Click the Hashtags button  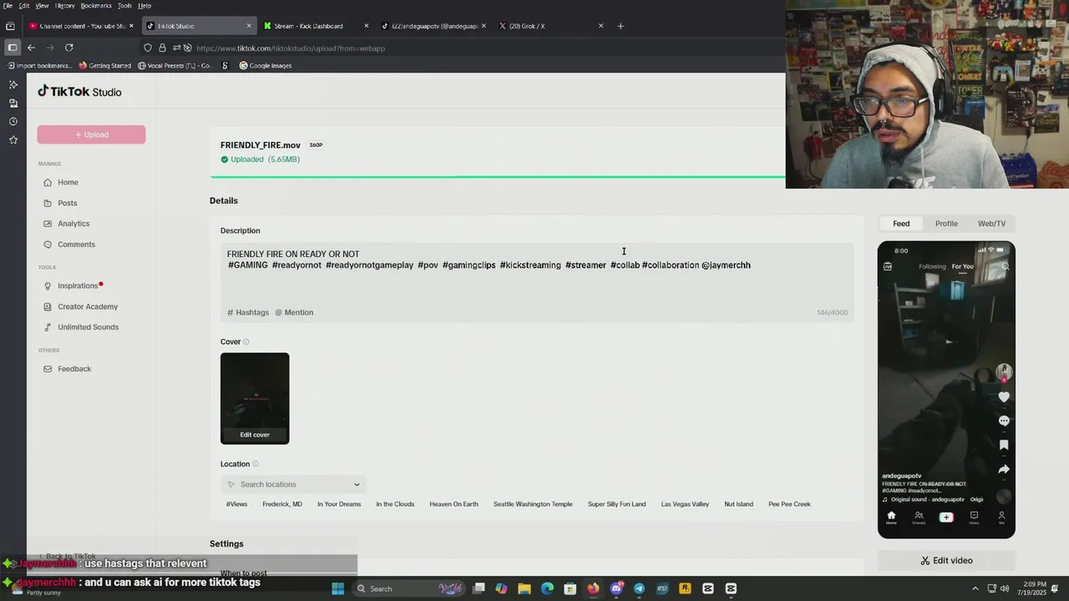(248, 312)
